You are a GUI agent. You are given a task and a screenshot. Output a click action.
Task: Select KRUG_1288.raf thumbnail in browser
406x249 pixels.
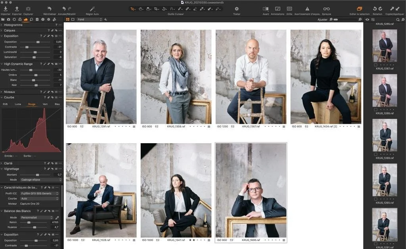(x=385, y=90)
